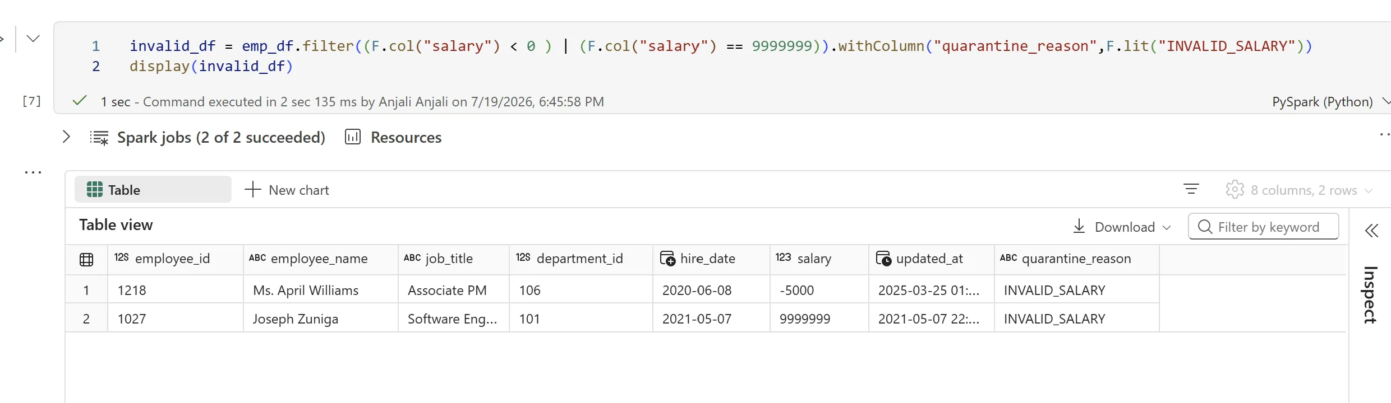Add a New chart tab

click(287, 190)
